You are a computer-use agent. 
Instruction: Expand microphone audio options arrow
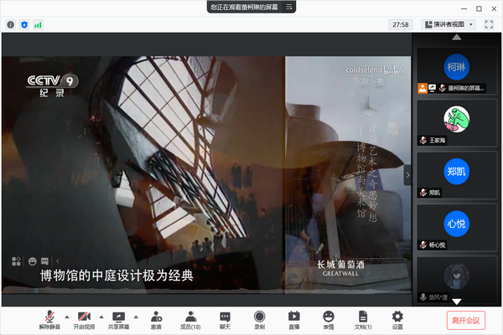pyautogui.click(x=67, y=317)
